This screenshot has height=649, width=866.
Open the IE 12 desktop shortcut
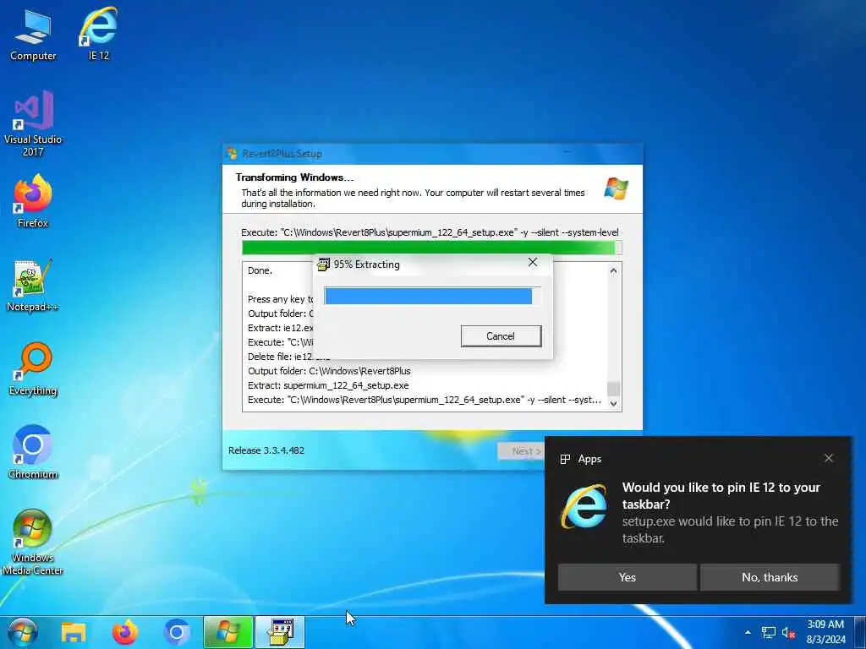click(x=98, y=34)
